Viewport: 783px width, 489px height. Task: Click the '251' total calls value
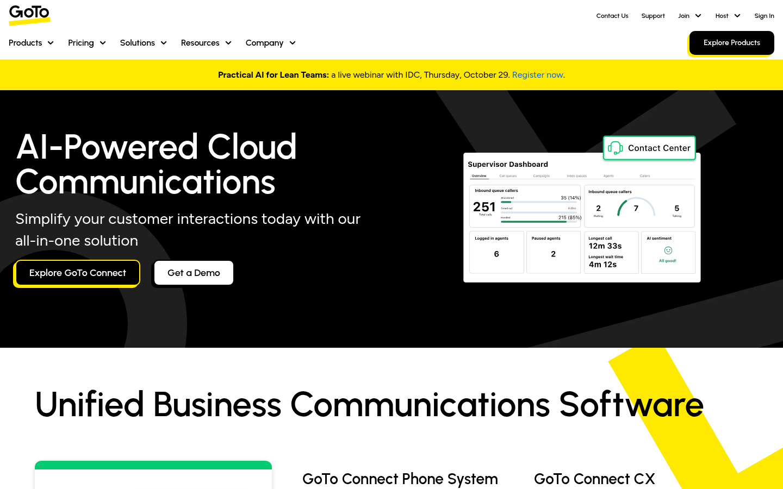point(484,207)
